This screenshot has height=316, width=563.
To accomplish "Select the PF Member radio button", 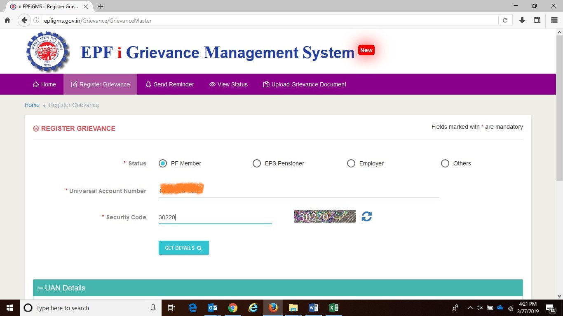I will [163, 163].
